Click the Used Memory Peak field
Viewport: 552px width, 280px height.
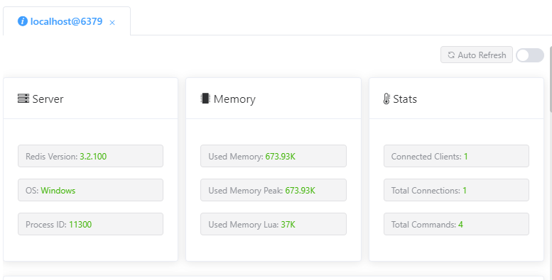tap(274, 190)
